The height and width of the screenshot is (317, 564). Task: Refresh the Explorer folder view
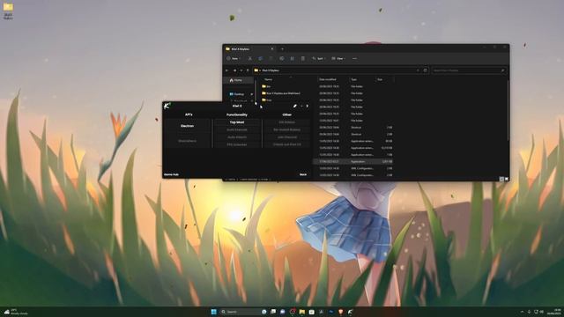[x=425, y=70]
